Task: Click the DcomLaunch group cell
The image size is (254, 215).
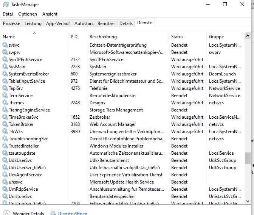Action: click(x=222, y=74)
